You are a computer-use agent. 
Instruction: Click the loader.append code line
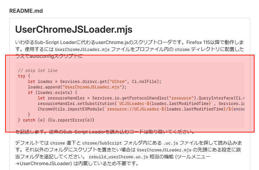(x=77, y=87)
